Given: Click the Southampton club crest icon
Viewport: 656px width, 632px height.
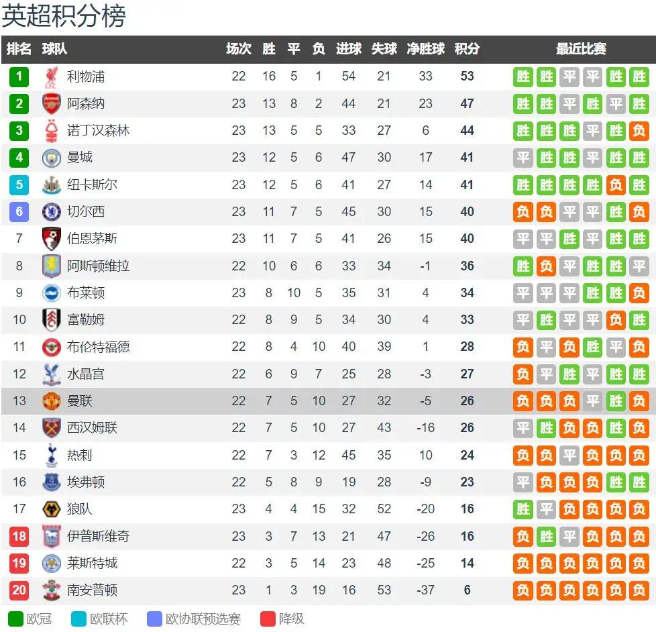Looking at the screenshot, I should [x=52, y=590].
